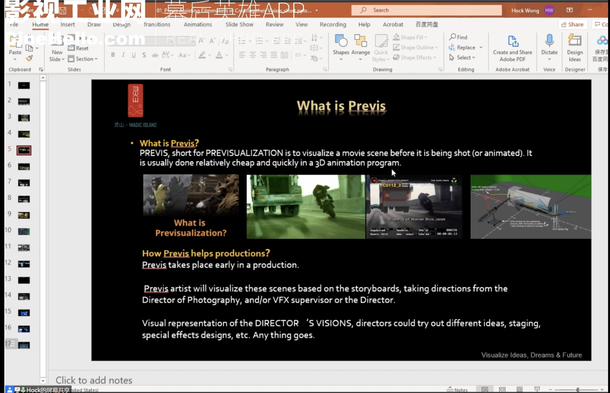The image size is (610, 393).
Task: Toggle Bold formatting
Action: click(113, 55)
